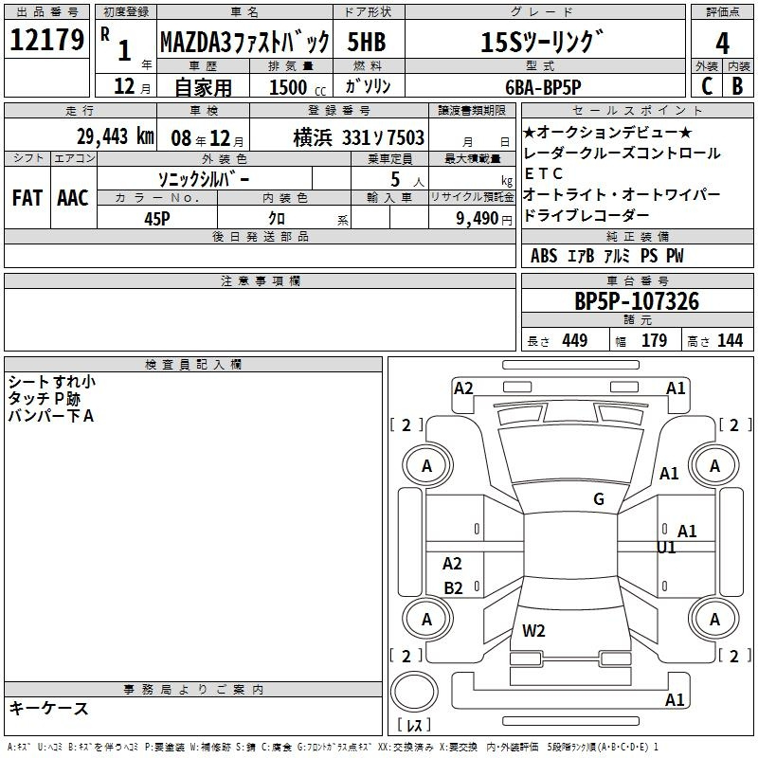Click the overall evaluation score 4

722,44
